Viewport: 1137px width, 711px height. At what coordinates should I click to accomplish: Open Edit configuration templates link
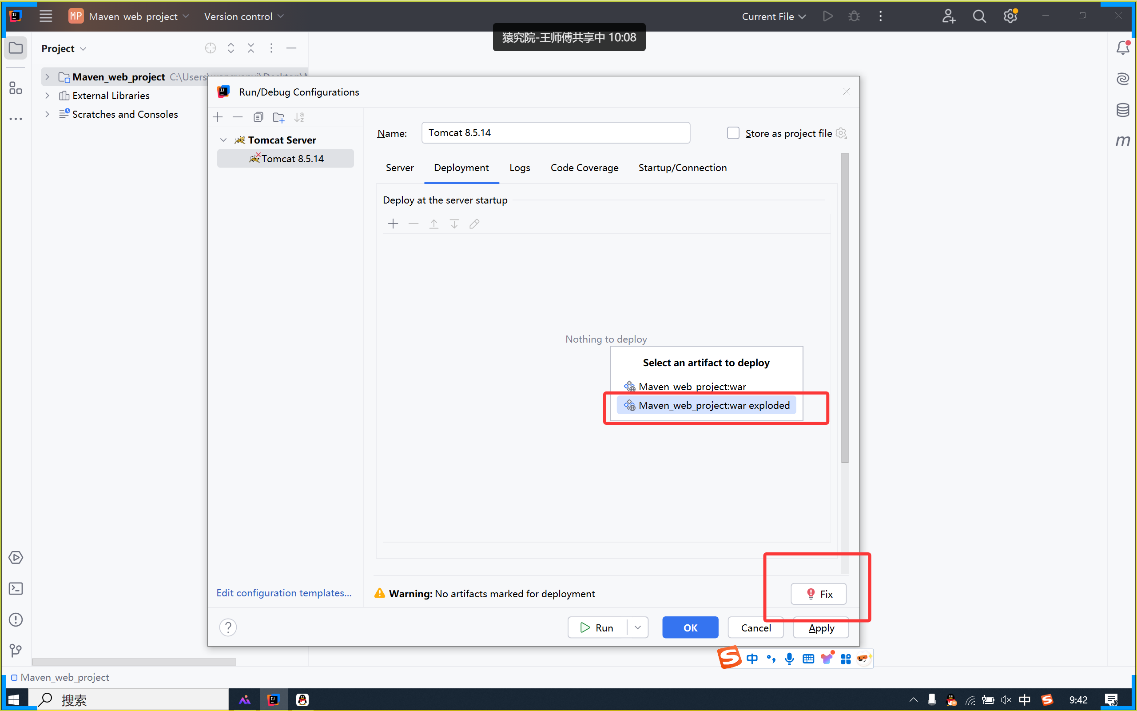(x=284, y=593)
